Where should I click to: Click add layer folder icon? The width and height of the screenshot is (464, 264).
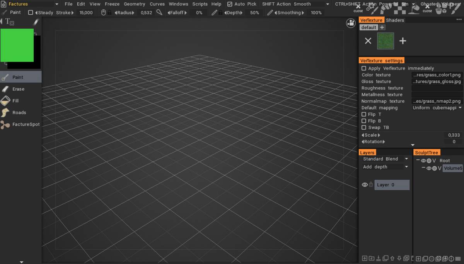[371, 258]
